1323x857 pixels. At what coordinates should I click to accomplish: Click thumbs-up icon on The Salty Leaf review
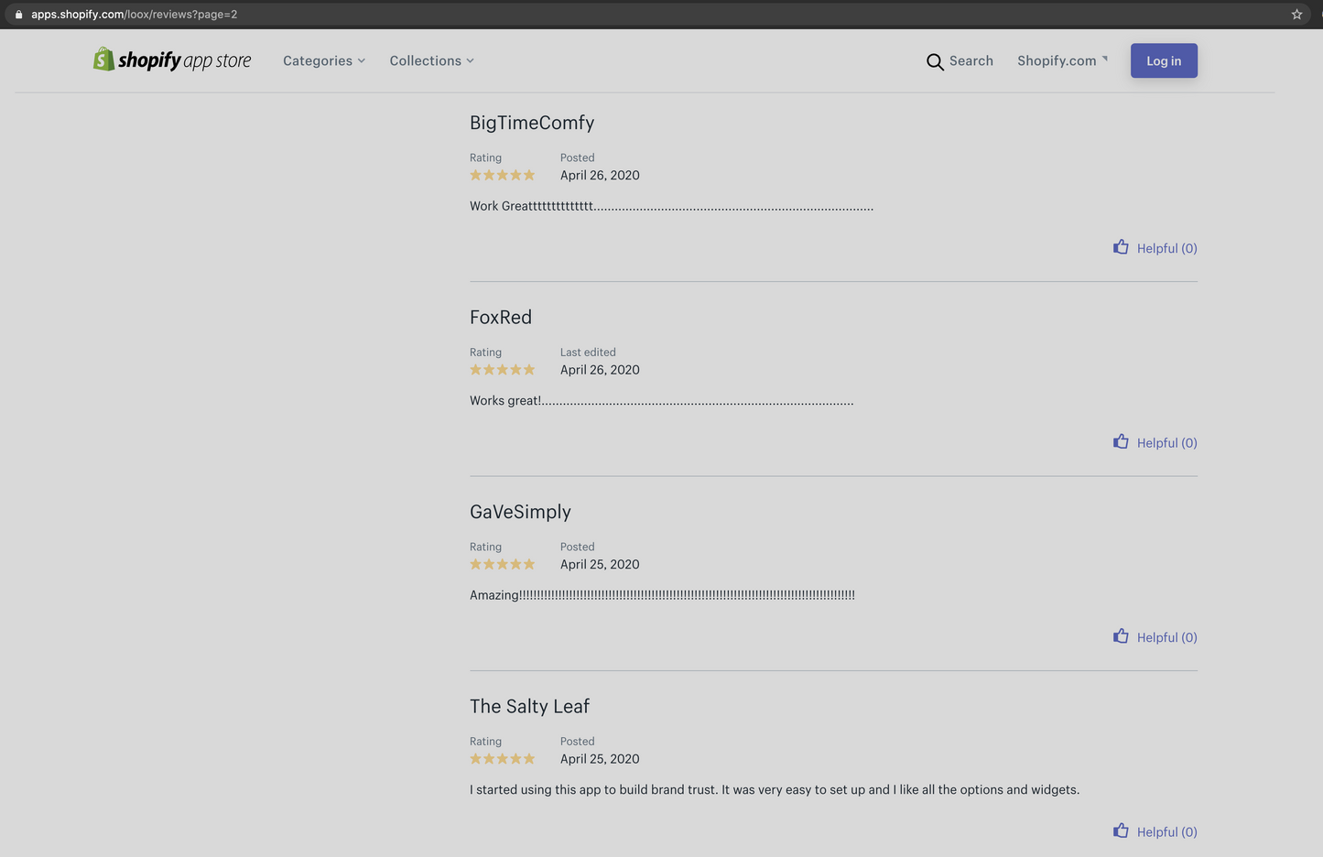point(1121,831)
